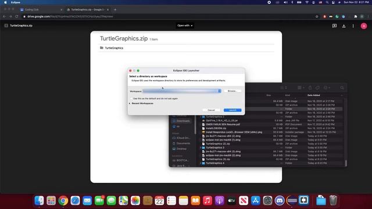The image size is (372, 209).
Task: Open the App Store from the Dock
Action: point(256,201)
